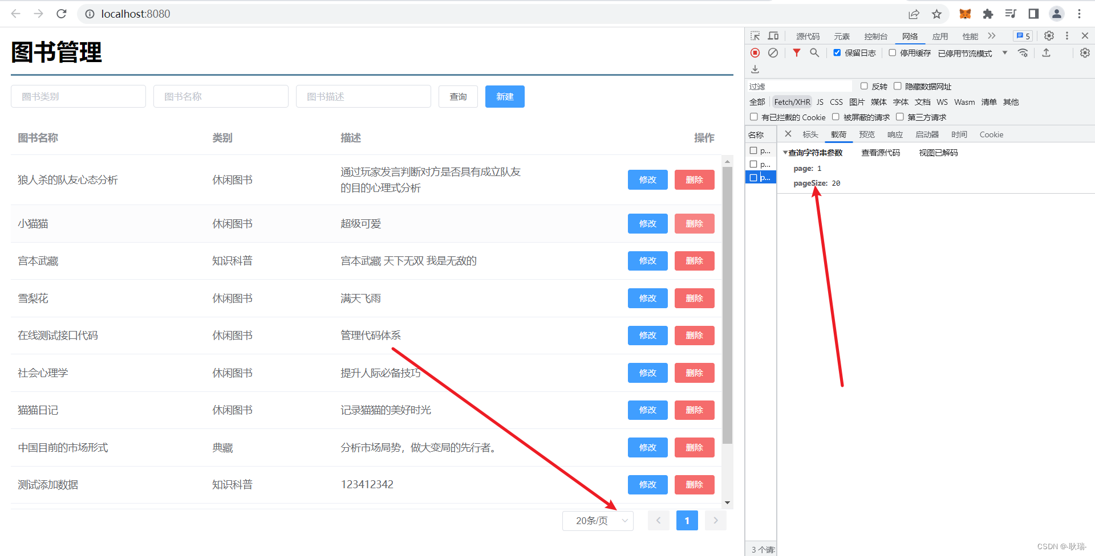Clear the network log

[x=773, y=53]
